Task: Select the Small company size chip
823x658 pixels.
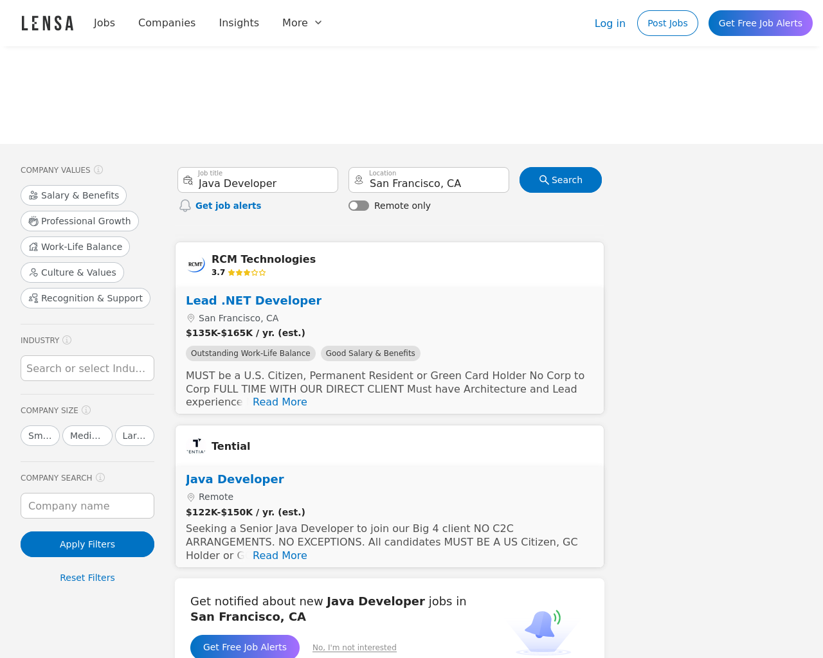Action: pyautogui.click(x=40, y=436)
